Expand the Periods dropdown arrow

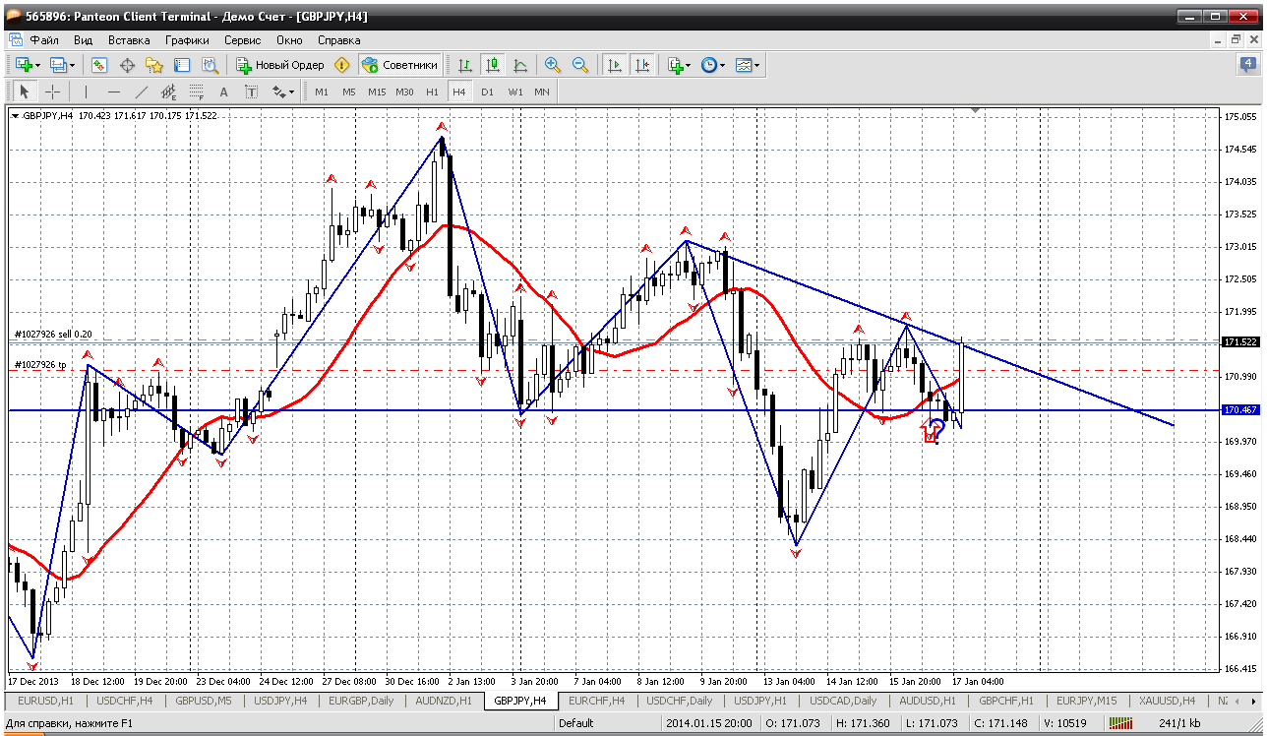[x=723, y=66]
